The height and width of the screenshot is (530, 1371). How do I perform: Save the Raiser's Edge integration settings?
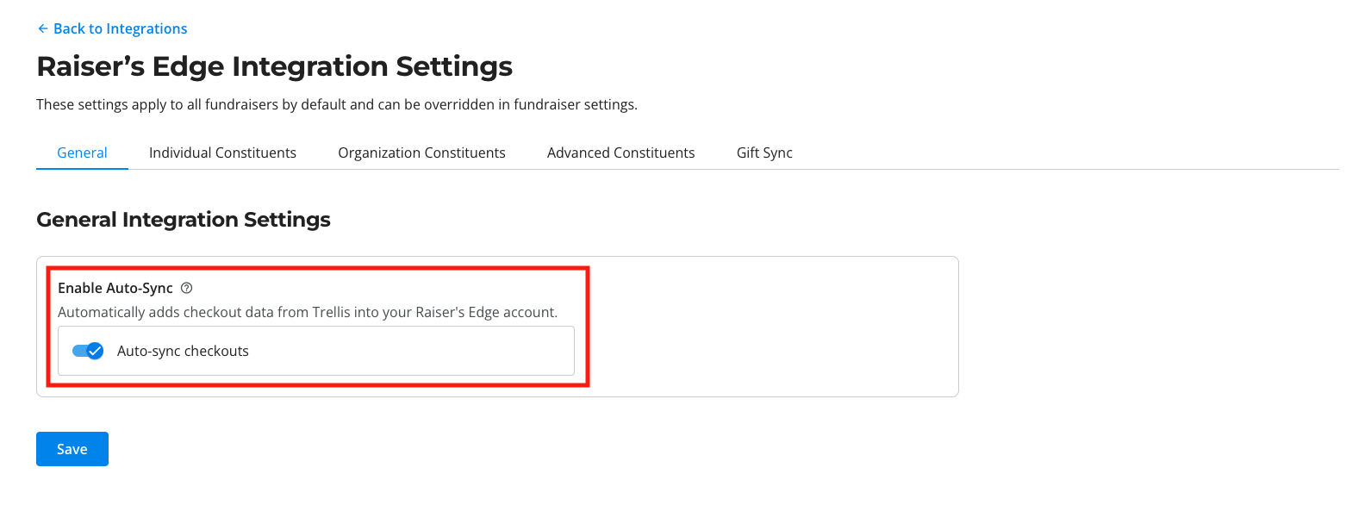[x=72, y=448]
